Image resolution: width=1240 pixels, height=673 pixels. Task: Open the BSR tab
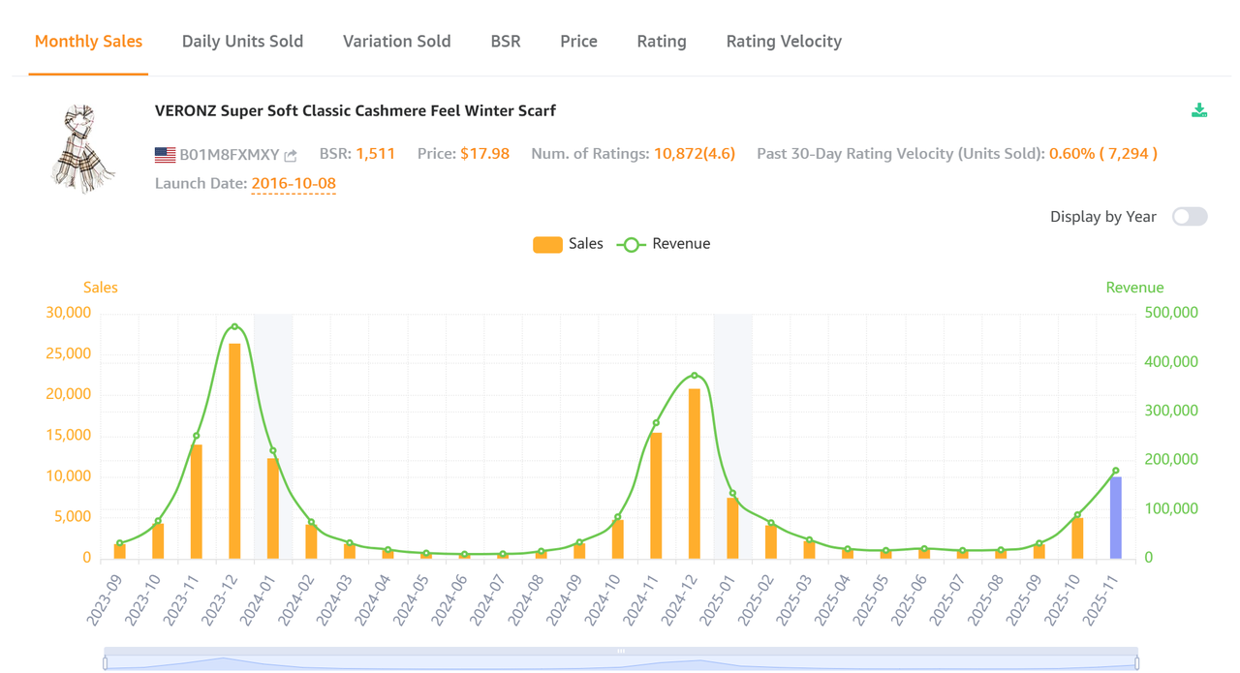[x=505, y=41]
